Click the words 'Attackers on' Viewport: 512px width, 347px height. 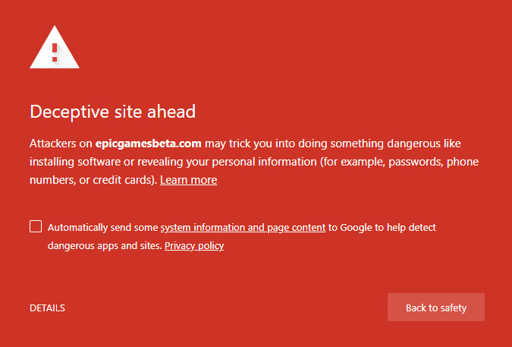point(61,144)
